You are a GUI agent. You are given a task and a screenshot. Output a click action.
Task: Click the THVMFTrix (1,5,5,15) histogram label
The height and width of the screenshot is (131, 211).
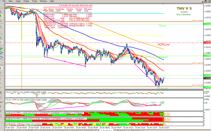(44, 113)
